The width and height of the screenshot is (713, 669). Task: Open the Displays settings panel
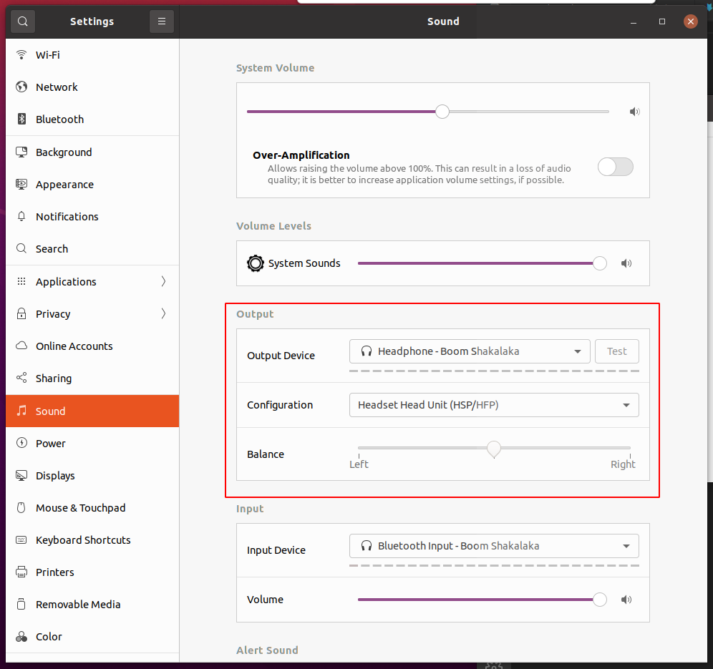(x=55, y=476)
